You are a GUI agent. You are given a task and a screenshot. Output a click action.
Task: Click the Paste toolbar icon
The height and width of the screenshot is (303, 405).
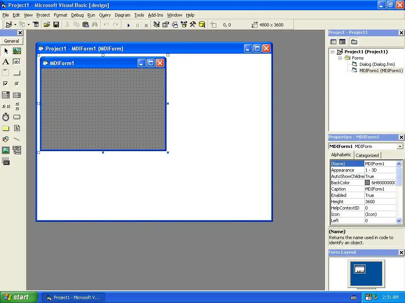click(x=85, y=25)
